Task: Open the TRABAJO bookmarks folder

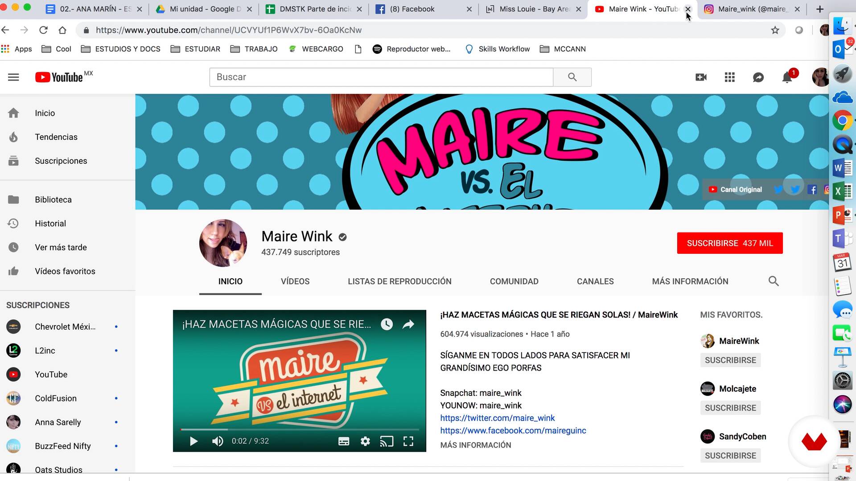Action: pyautogui.click(x=254, y=49)
